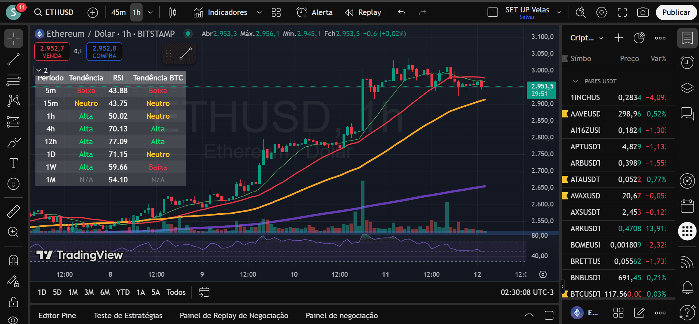This screenshot has width=699, height=324.
Task: Redo the last chart action
Action: (x=422, y=12)
